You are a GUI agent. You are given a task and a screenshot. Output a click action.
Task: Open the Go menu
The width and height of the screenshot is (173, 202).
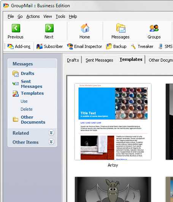[x=20, y=16]
